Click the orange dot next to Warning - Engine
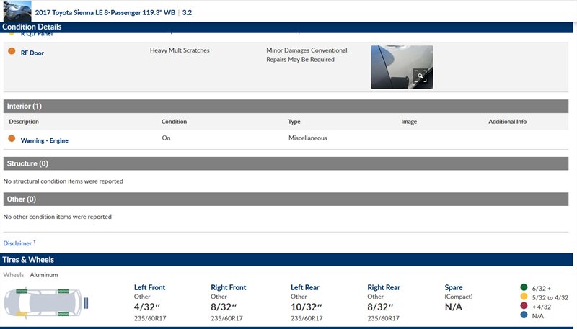 [12, 139]
